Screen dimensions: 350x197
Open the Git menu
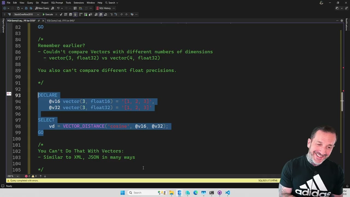point(37,3)
